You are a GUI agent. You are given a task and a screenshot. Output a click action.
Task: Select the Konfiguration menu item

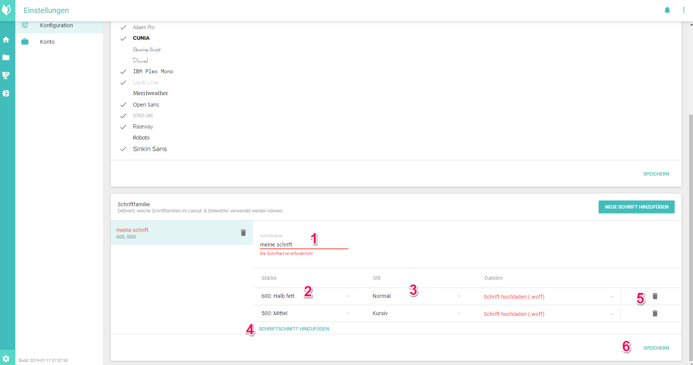click(56, 25)
